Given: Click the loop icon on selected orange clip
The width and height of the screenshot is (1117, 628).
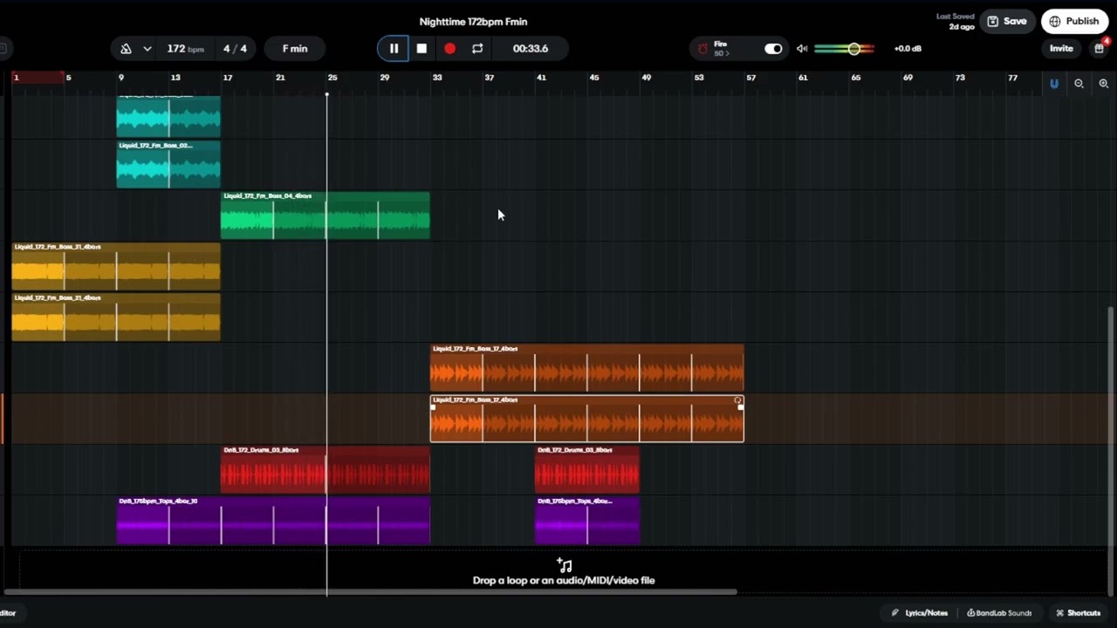Looking at the screenshot, I should pyautogui.click(x=738, y=400).
